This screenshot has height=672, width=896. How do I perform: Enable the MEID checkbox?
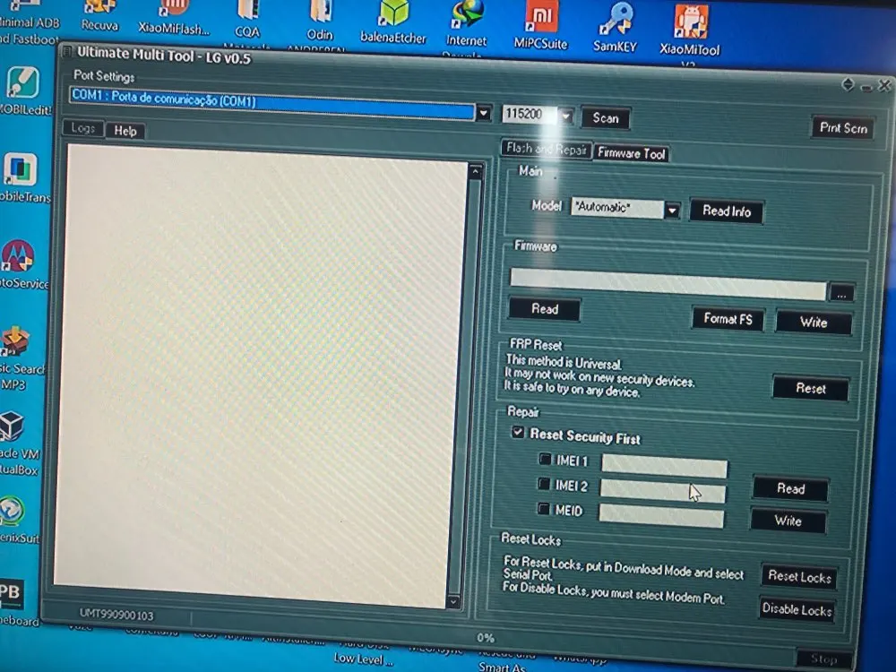[544, 509]
